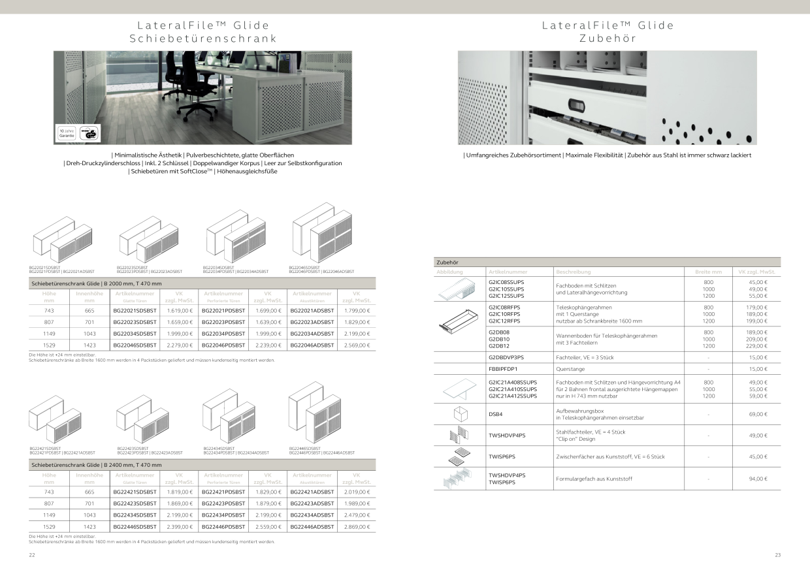The width and height of the screenshot is (810, 572).
Task: Click the 'Abbildung' column header
Action: pos(450,272)
